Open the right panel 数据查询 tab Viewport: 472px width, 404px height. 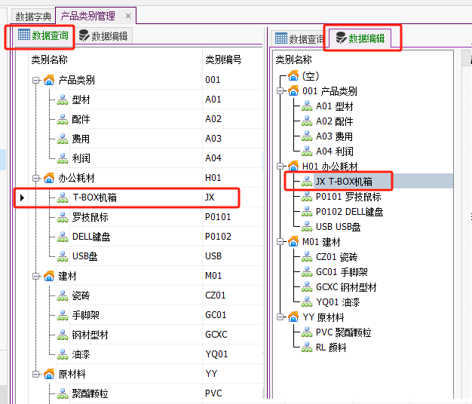point(299,38)
